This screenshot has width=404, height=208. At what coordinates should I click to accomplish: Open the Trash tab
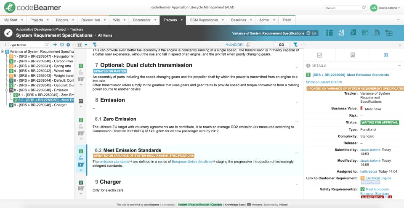(287, 20)
